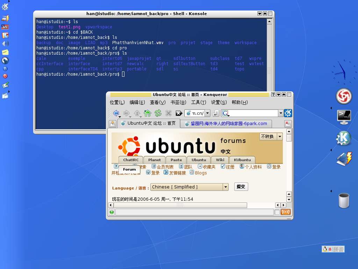Screen dimensions: 358x269
Task: Click the US keyboard layout flag
Action: coord(5,27)
